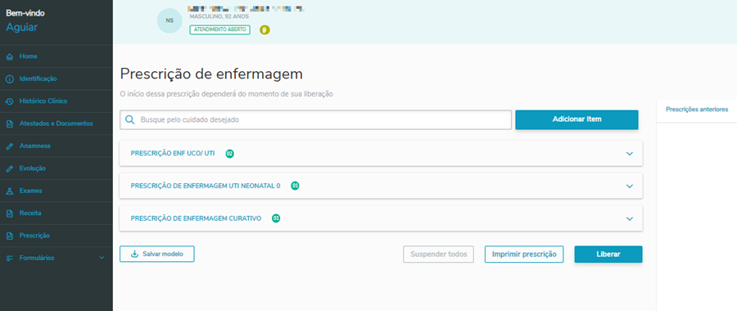This screenshot has height=311, width=737.
Task: Click the 01 badge on Curativo row
Action: pyautogui.click(x=276, y=219)
